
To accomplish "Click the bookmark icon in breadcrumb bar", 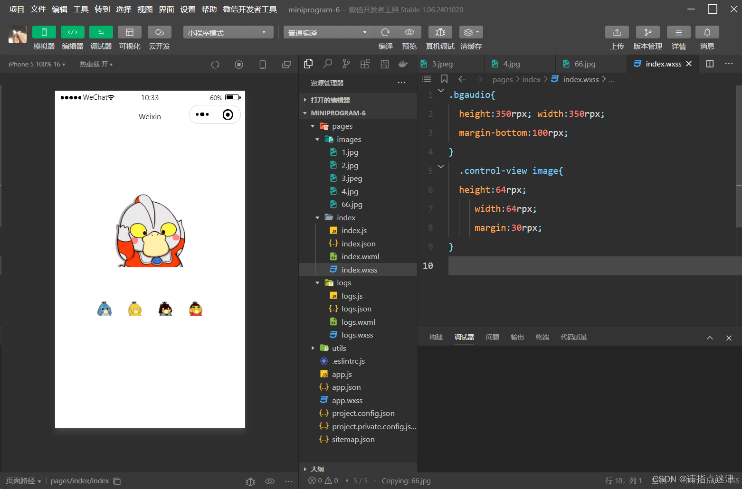I will [x=444, y=79].
